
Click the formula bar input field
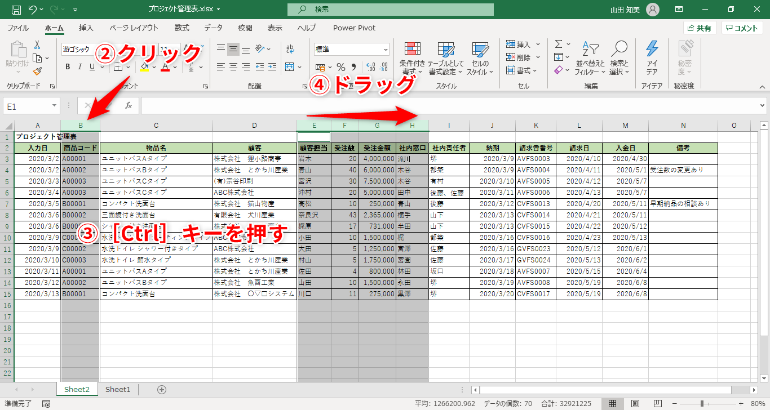(449, 105)
